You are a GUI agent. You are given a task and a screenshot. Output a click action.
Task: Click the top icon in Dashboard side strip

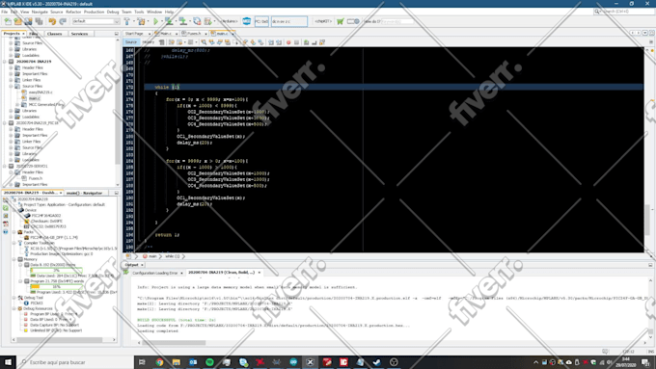[6, 200]
